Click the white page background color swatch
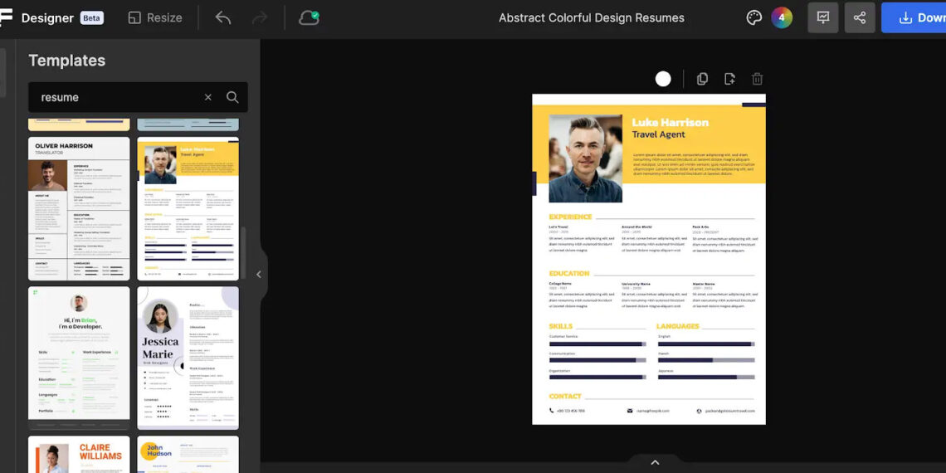This screenshot has width=946, height=473. 663,79
